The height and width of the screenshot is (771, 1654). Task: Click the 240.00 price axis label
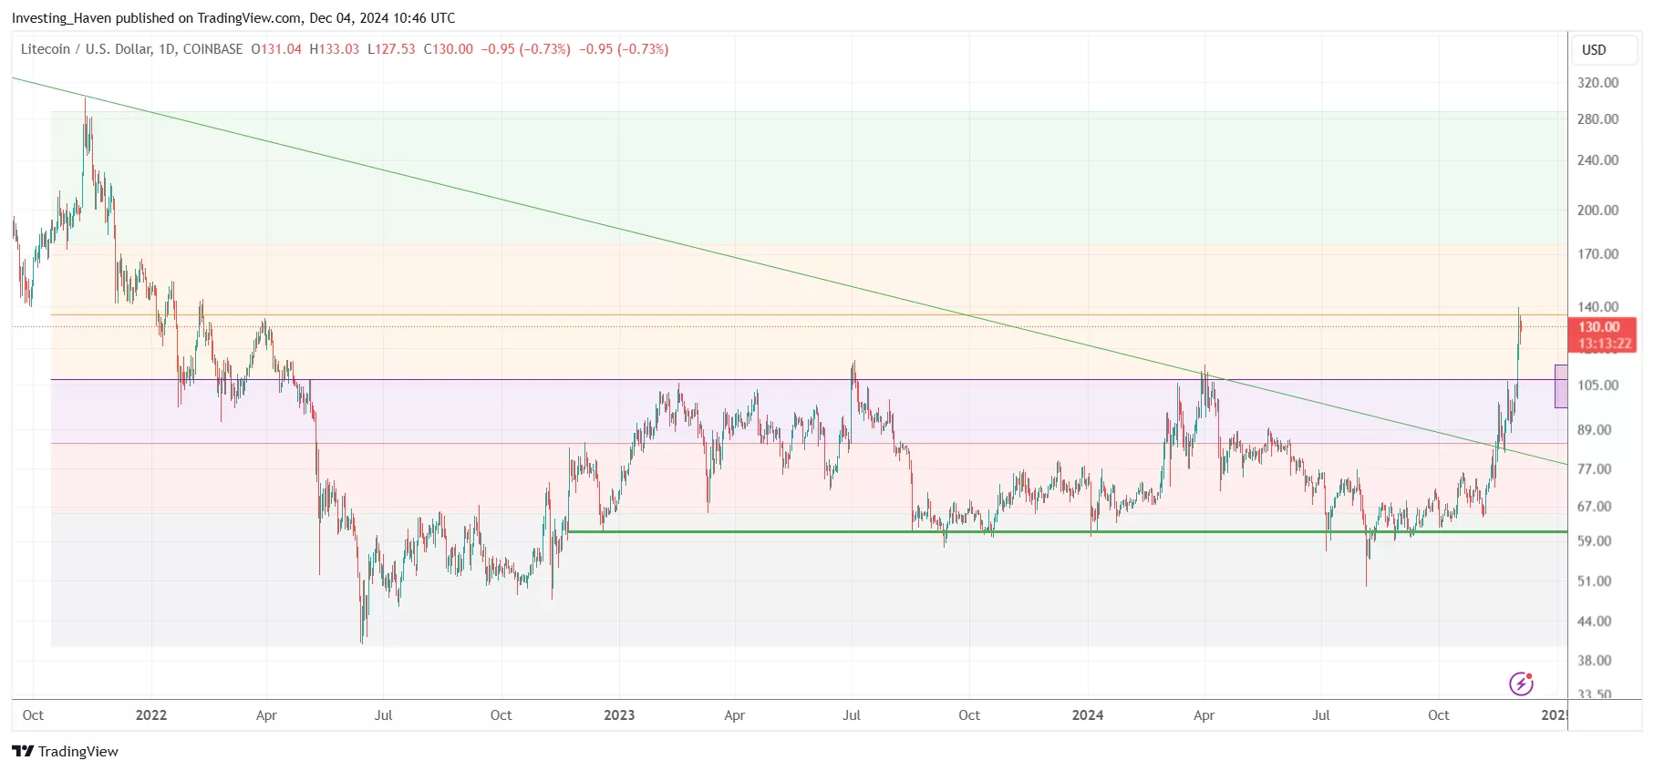1598,160
